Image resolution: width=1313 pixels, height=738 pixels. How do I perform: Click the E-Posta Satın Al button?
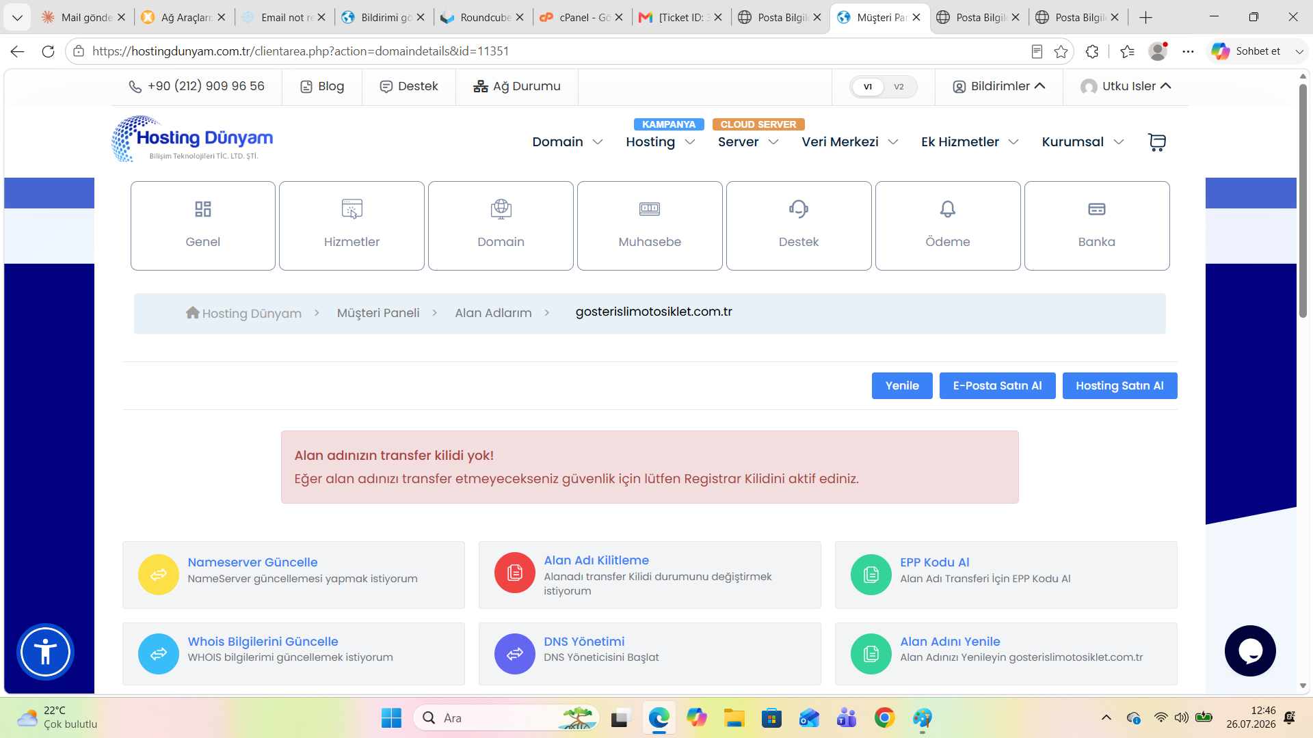coord(997,385)
